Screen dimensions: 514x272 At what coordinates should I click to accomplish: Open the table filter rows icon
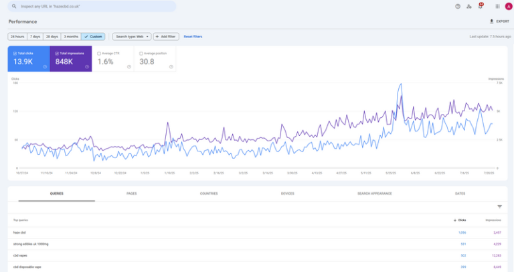499,207
